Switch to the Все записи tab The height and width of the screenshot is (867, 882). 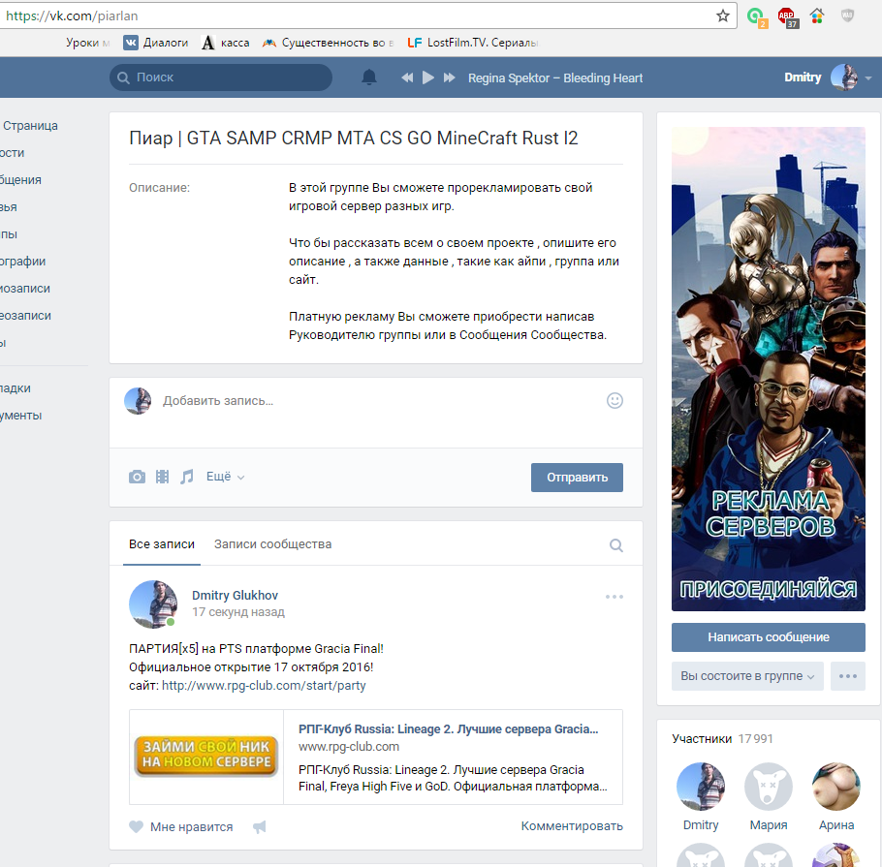162,544
